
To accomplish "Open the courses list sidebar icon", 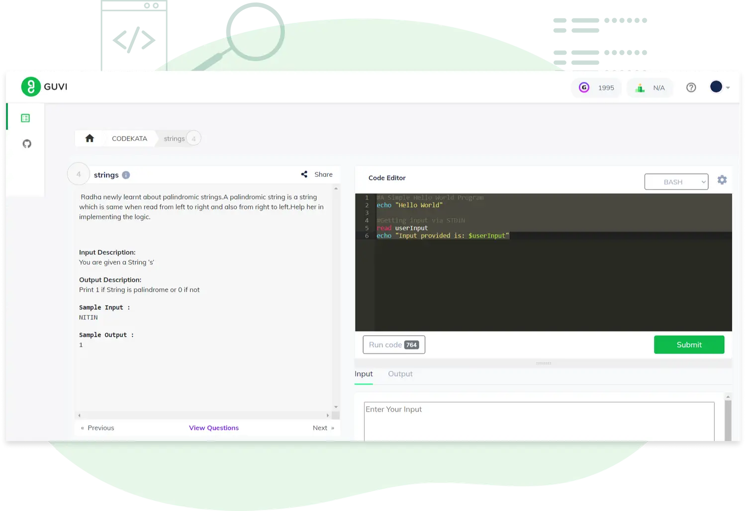I will point(25,118).
